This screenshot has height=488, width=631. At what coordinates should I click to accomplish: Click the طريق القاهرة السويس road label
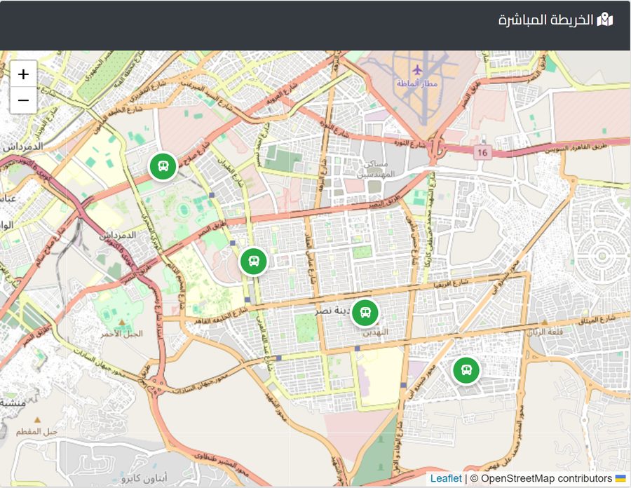point(576,148)
